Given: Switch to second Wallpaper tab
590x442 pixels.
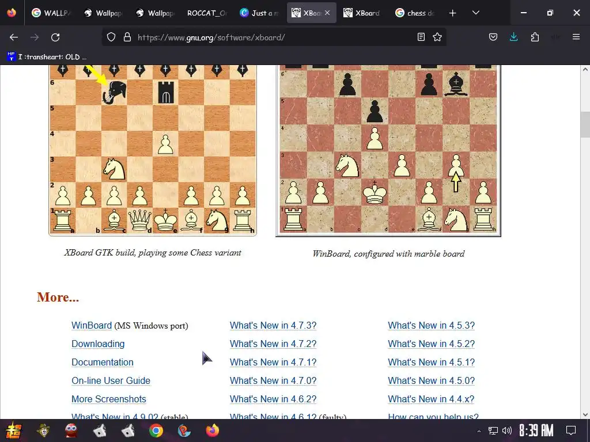Looking at the screenshot, I should pos(155,13).
